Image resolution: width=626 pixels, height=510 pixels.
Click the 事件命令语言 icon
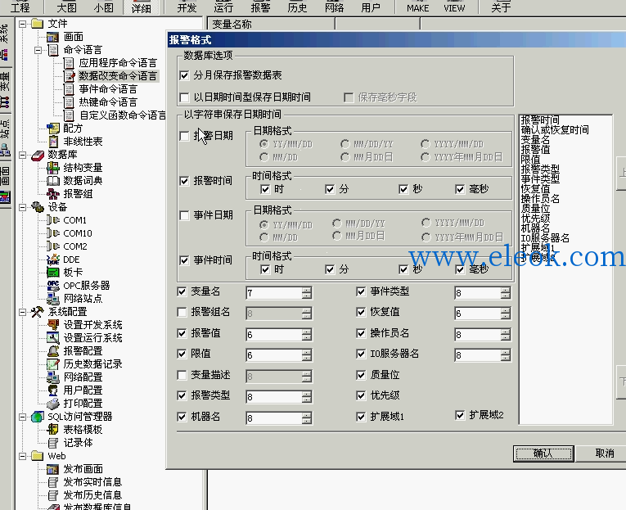pyautogui.click(x=69, y=89)
